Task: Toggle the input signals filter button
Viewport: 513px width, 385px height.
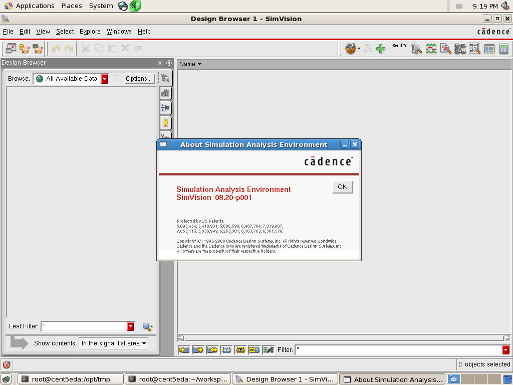Action: tap(184, 349)
